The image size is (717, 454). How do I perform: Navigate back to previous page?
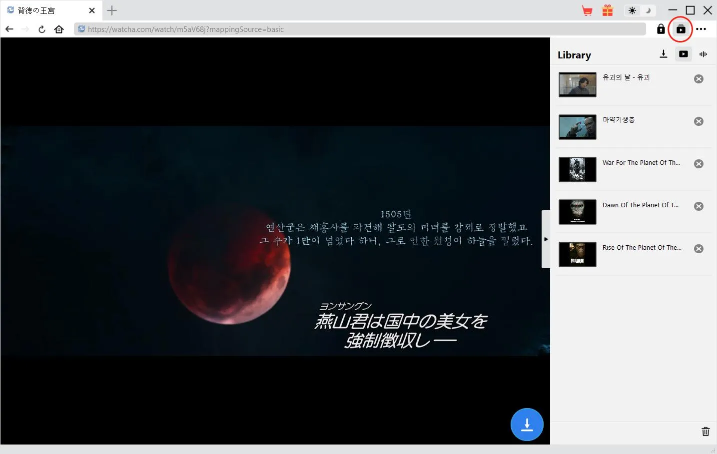(9, 29)
